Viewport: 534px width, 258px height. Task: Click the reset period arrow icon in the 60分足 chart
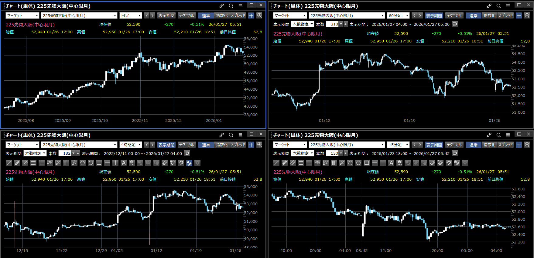coord(455,24)
